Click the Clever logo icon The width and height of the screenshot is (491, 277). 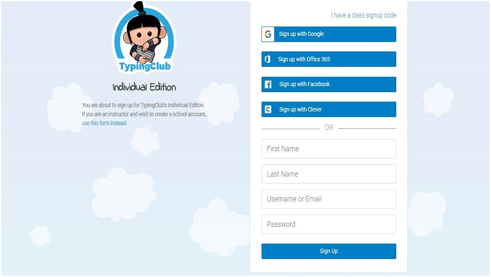click(268, 109)
